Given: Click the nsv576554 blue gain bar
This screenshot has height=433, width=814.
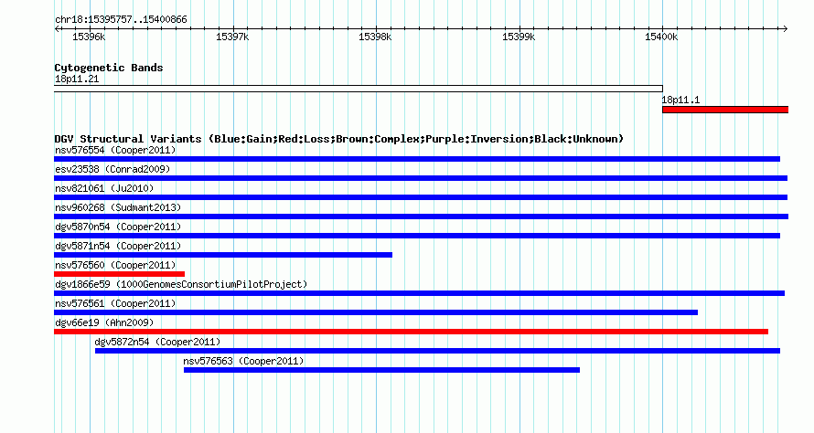Looking at the screenshot, I should (x=417, y=159).
